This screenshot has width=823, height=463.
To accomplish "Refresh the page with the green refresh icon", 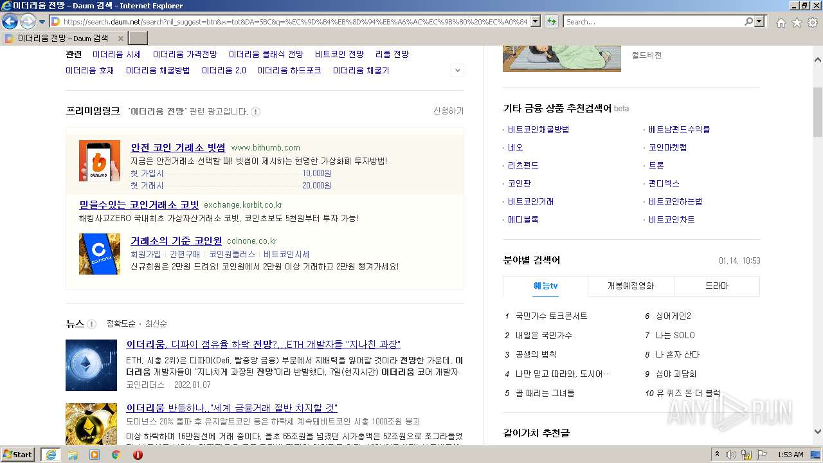I will coord(551,22).
